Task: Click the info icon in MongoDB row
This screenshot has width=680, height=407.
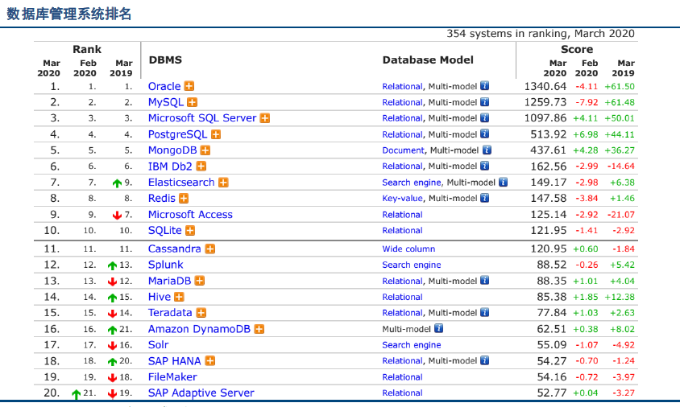Action: click(487, 150)
